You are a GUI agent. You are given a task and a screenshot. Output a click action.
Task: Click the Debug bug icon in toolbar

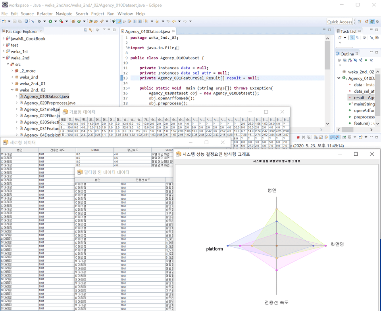(x=40, y=21)
